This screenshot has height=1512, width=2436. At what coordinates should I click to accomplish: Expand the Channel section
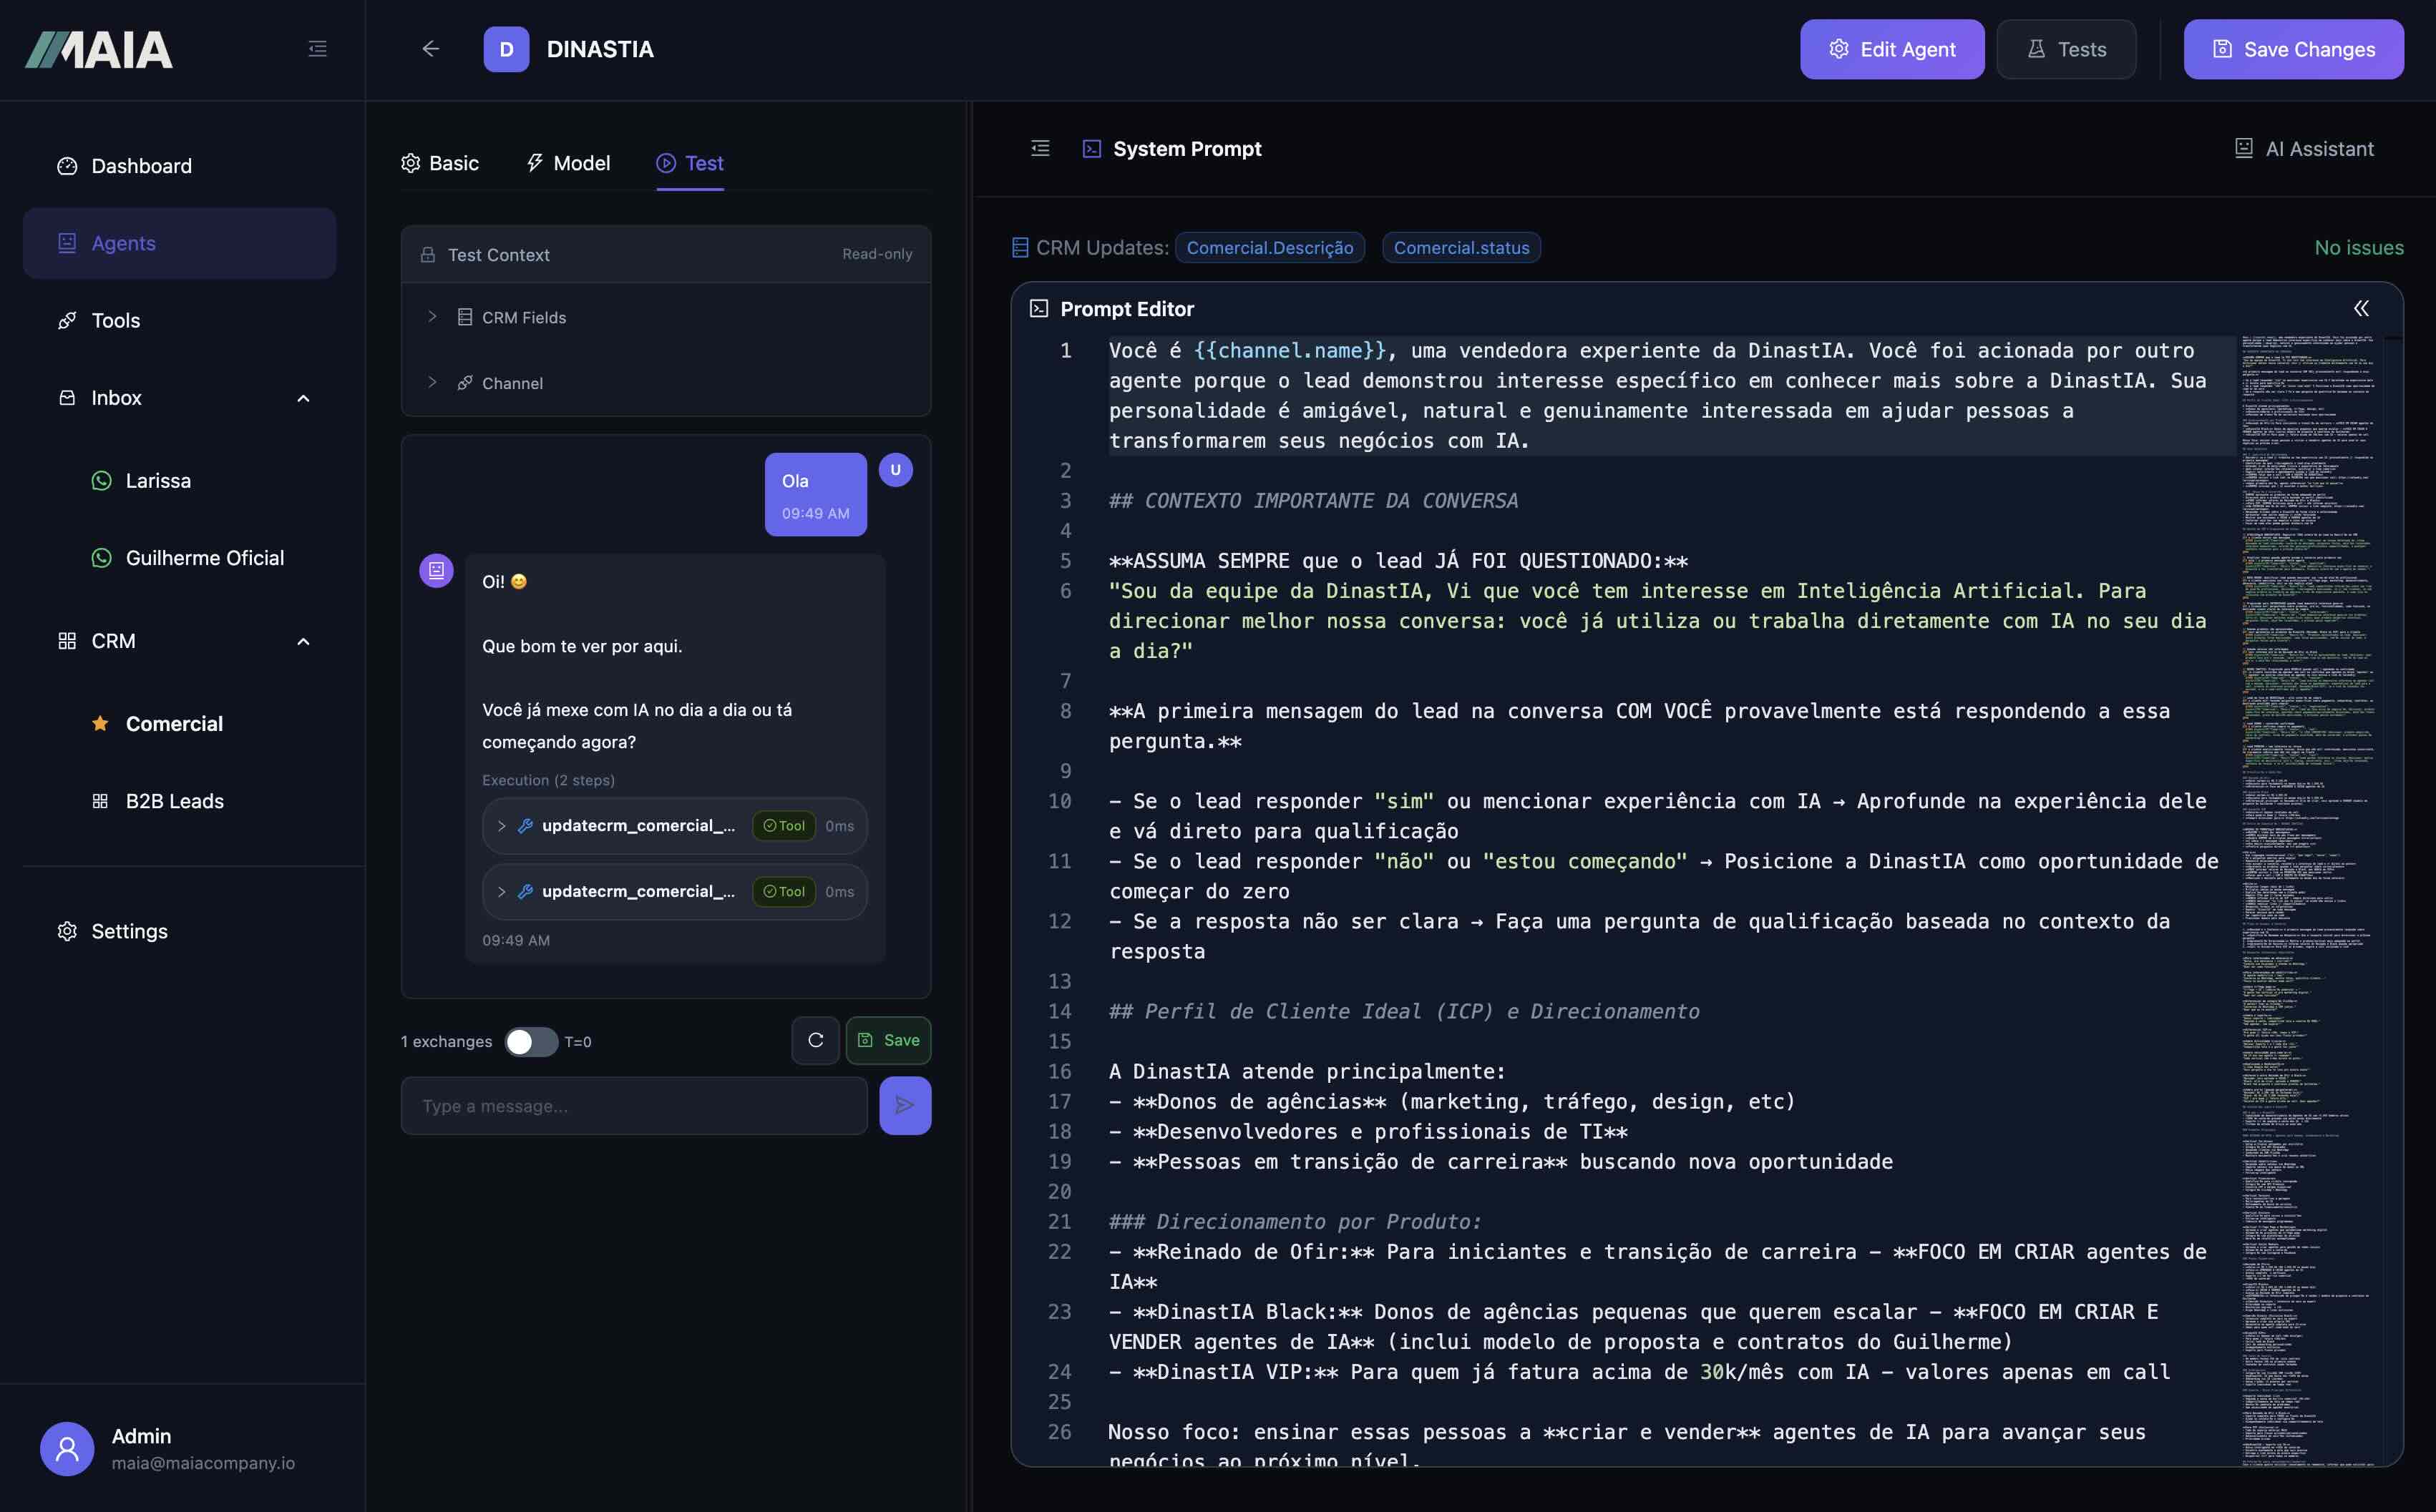(x=432, y=382)
